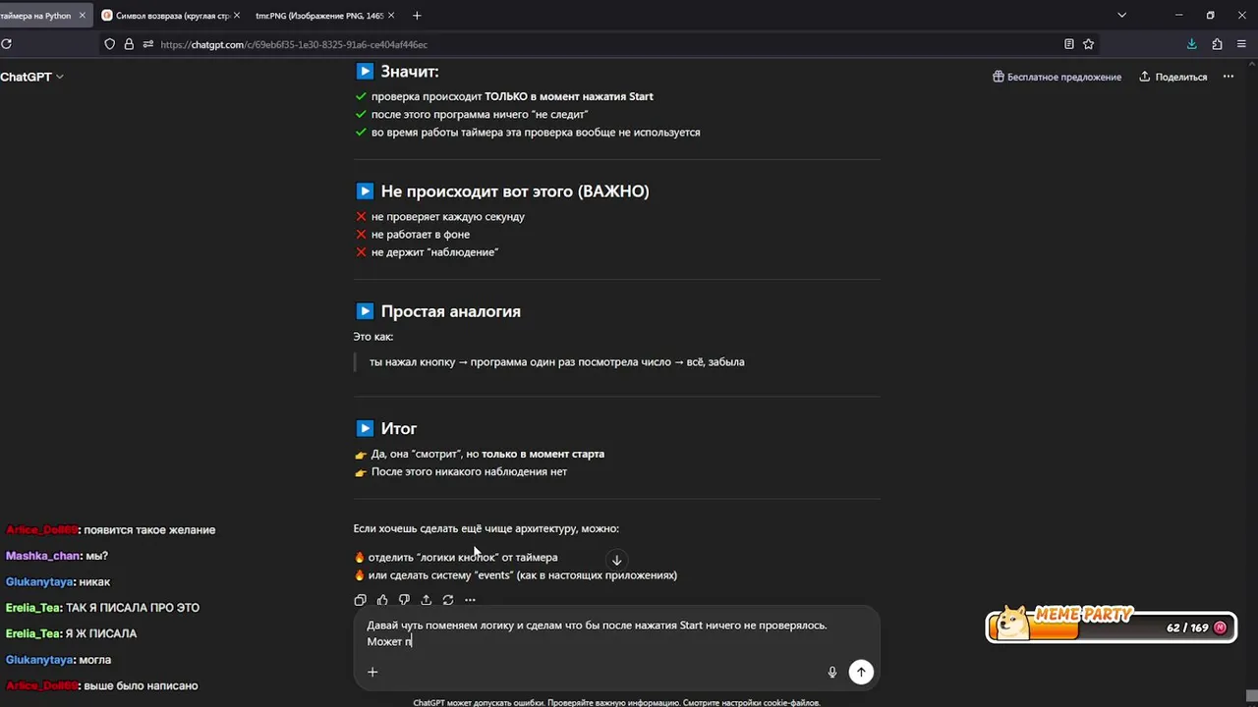Click the Поделиться share button

(1172, 77)
